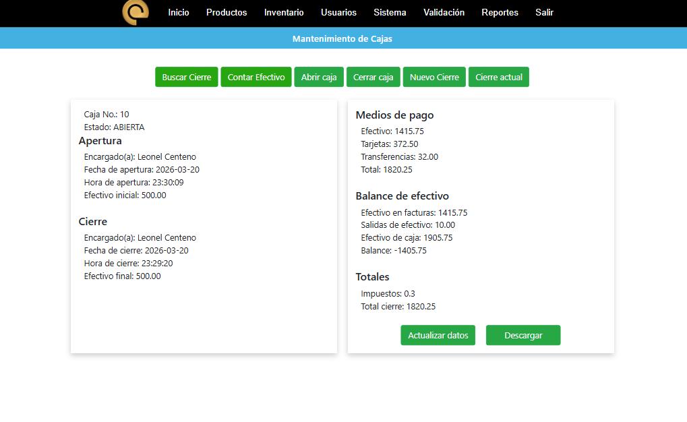The width and height of the screenshot is (687, 422).
Task: Click Hora de apertura: 23:30:09
Action: pyautogui.click(x=133, y=182)
